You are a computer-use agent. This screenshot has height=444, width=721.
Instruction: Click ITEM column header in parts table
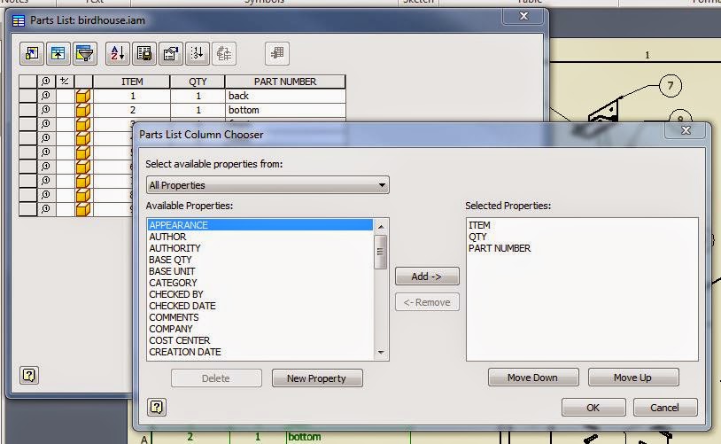pos(132,82)
